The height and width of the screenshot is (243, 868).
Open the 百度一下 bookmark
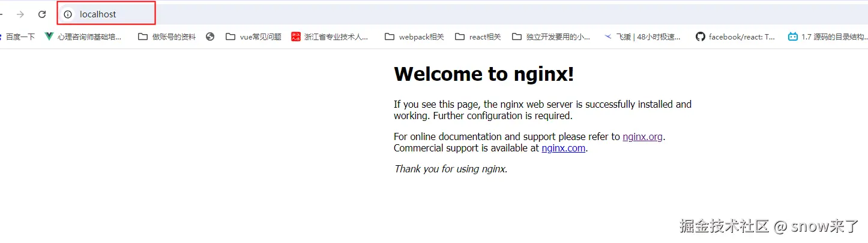[x=17, y=37]
